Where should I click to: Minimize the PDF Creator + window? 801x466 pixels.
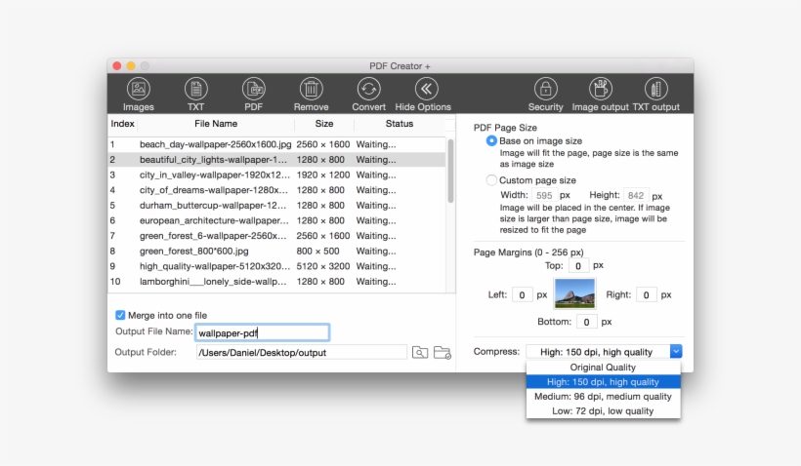pos(131,65)
